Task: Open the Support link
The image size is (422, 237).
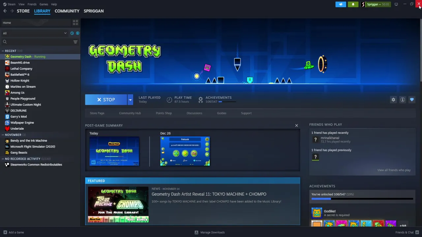Action: coord(246,113)
